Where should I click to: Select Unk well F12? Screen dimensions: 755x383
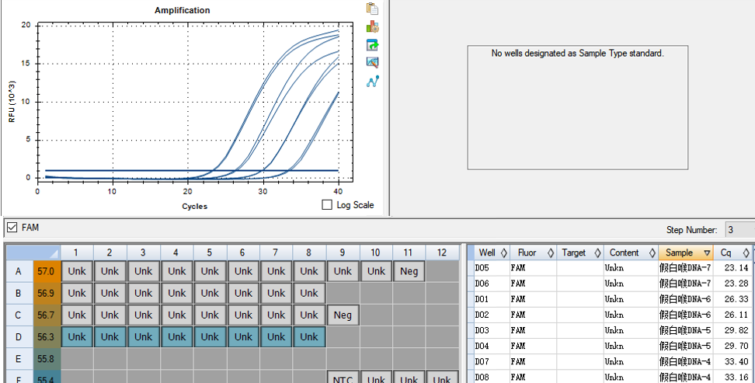click(x=442, y=378)
